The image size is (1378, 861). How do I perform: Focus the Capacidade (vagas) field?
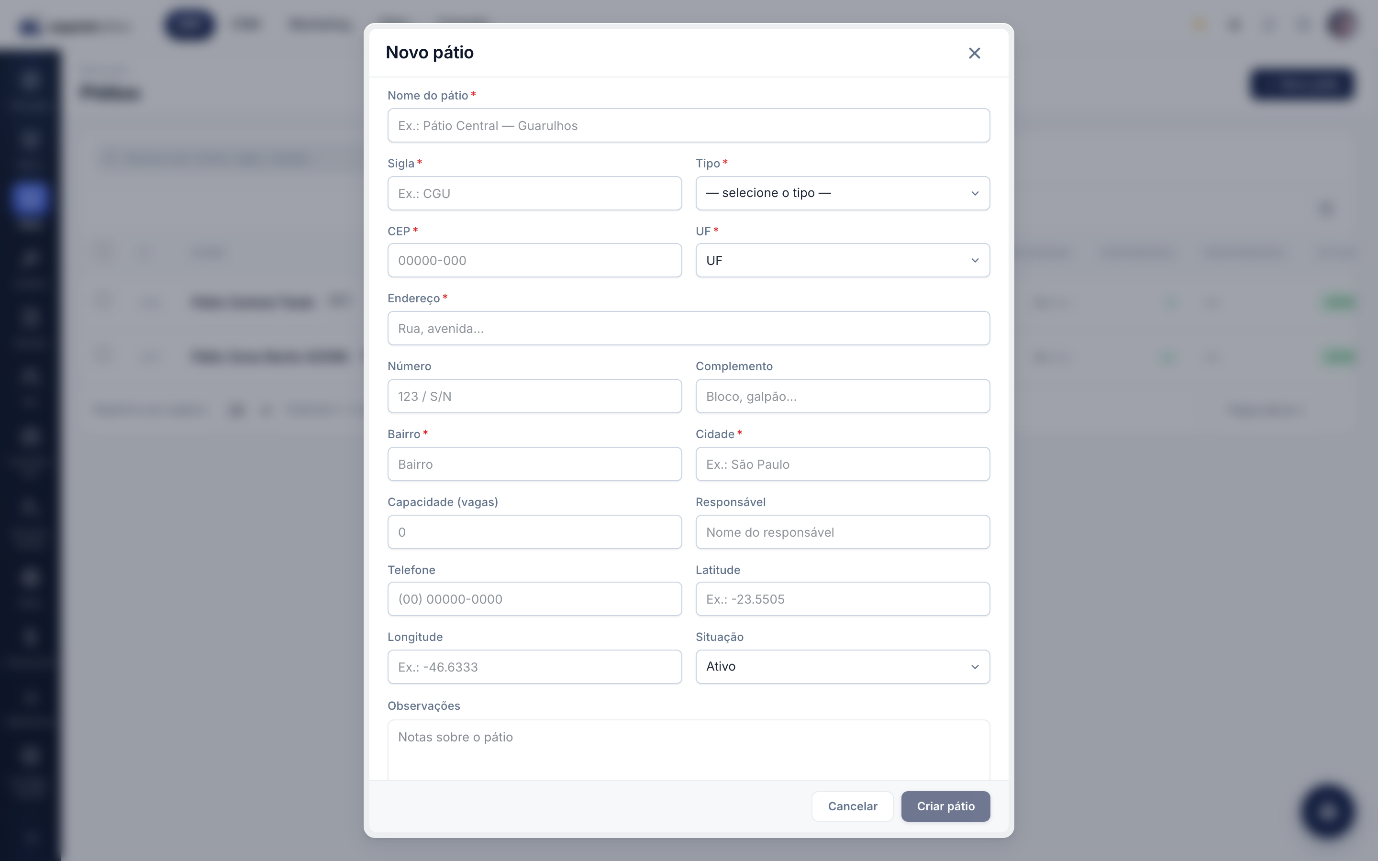pos(534,532)
